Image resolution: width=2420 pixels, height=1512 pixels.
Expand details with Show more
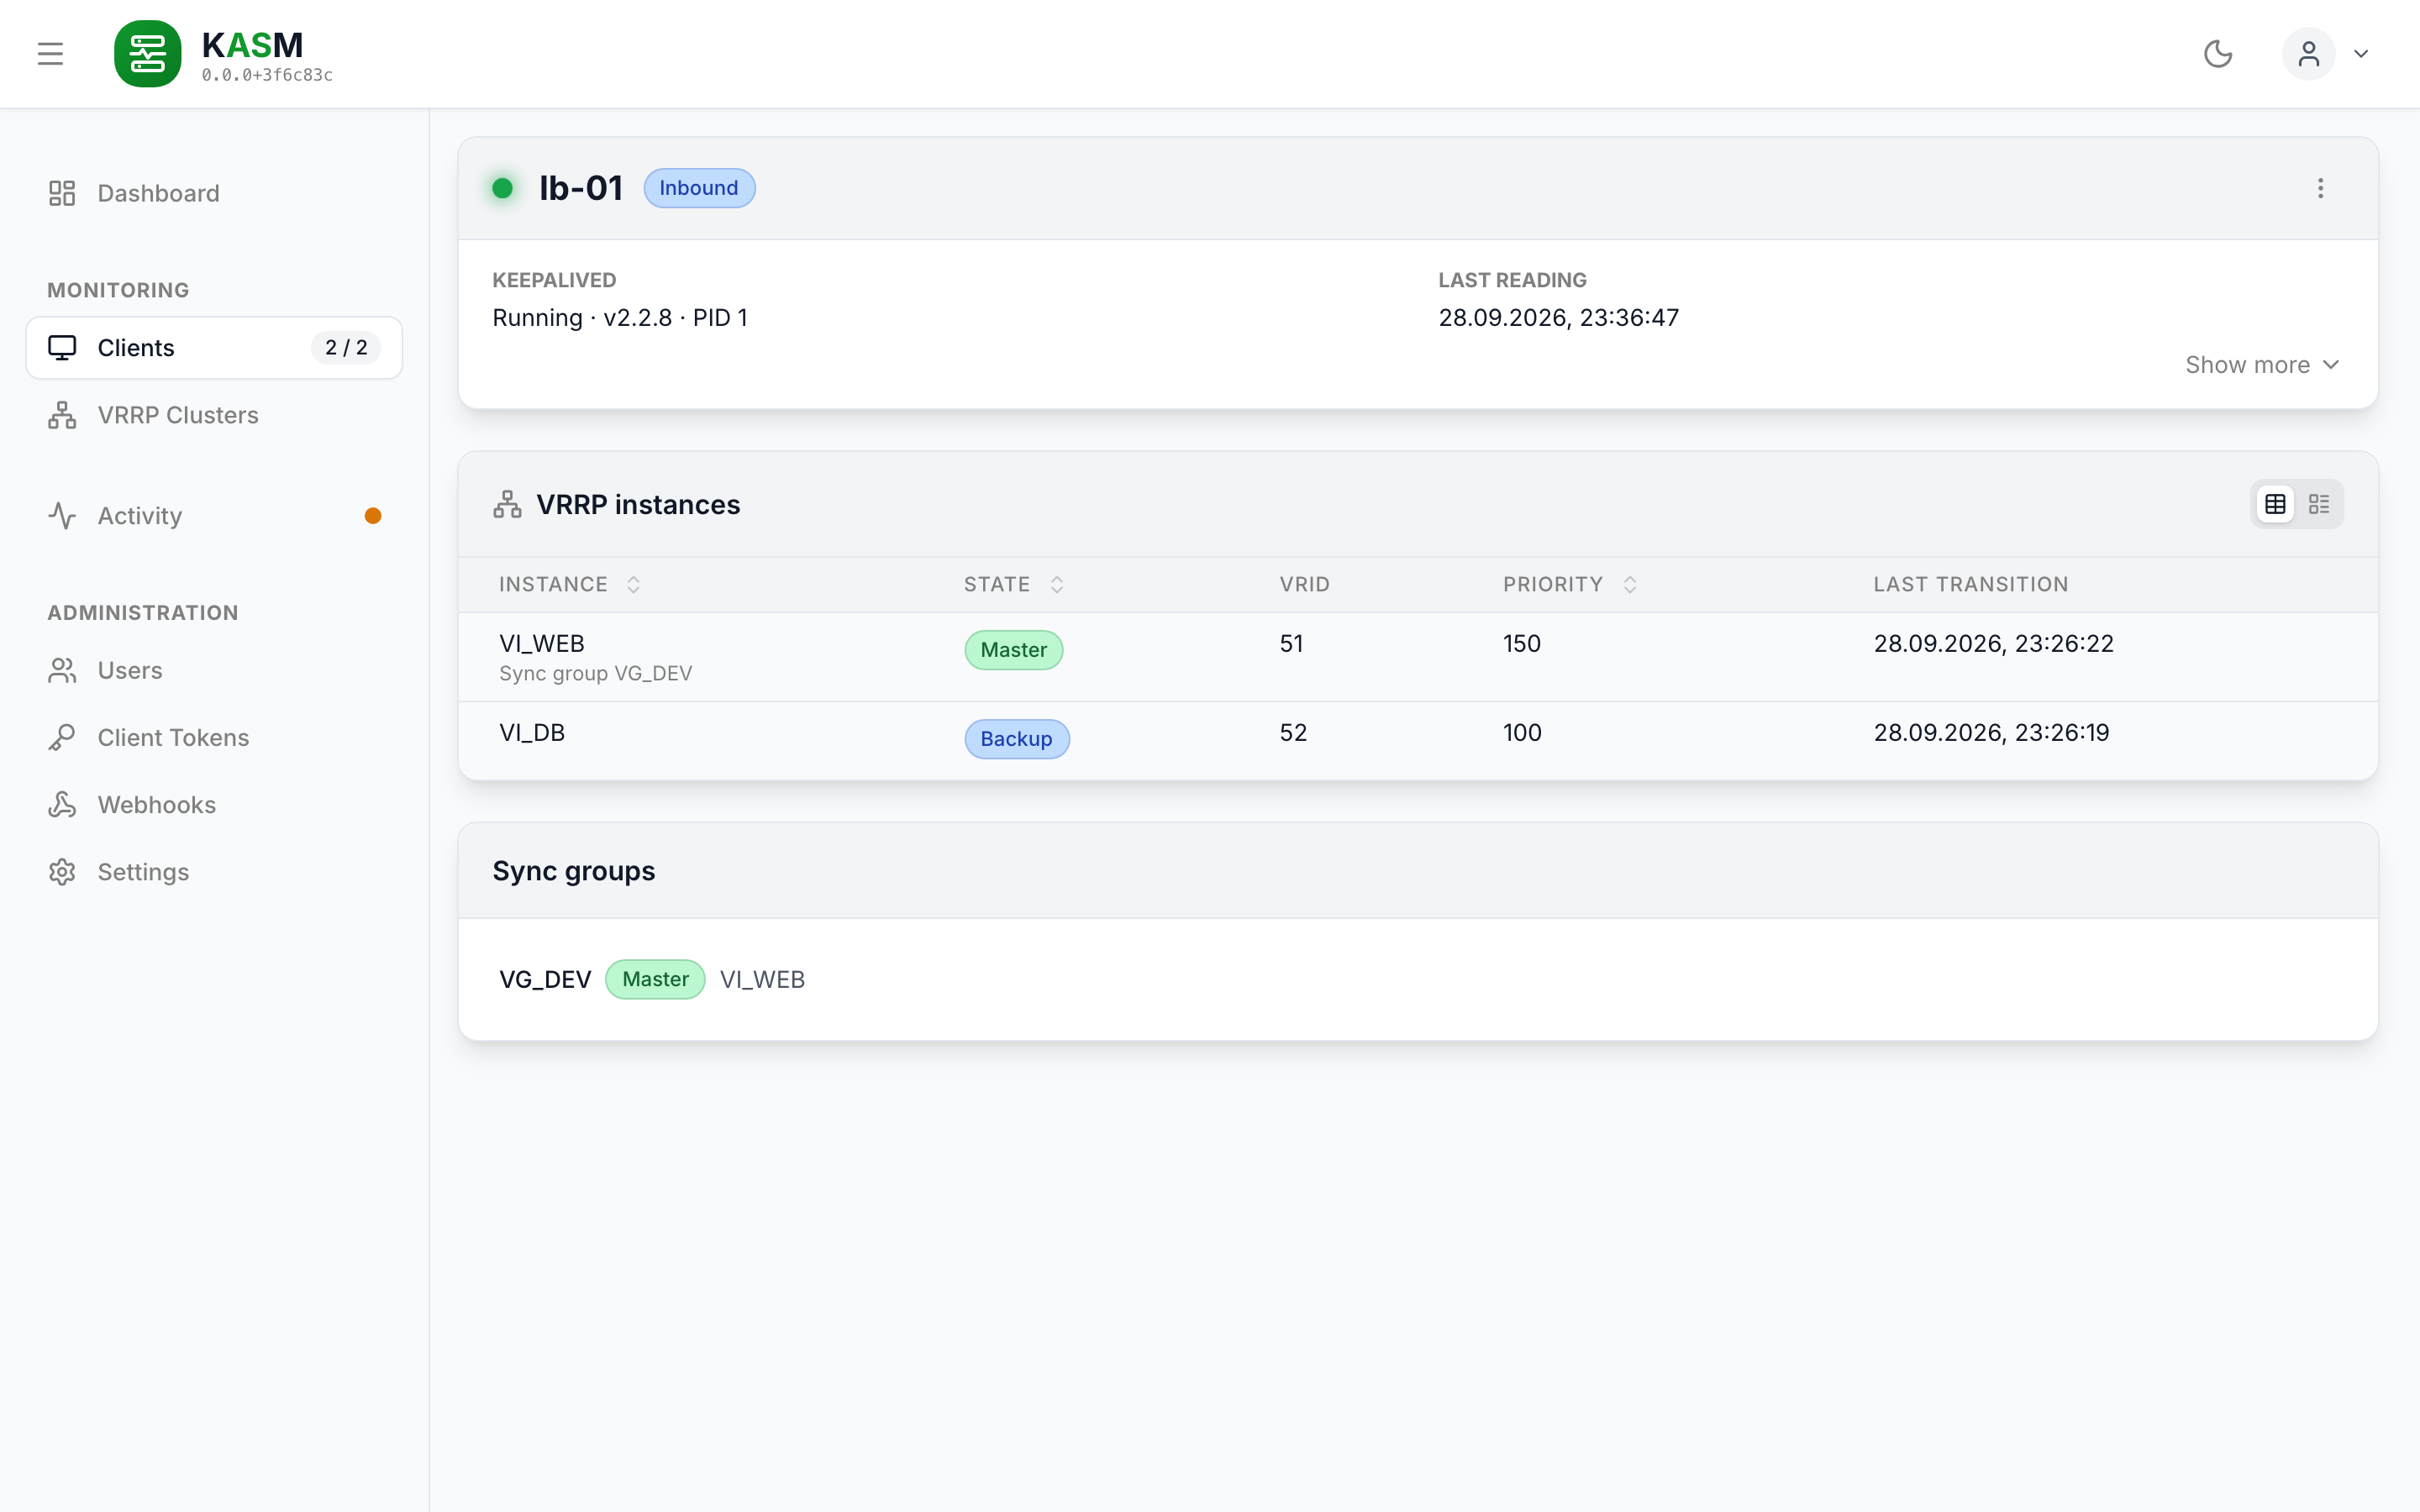coord(2262,365)
